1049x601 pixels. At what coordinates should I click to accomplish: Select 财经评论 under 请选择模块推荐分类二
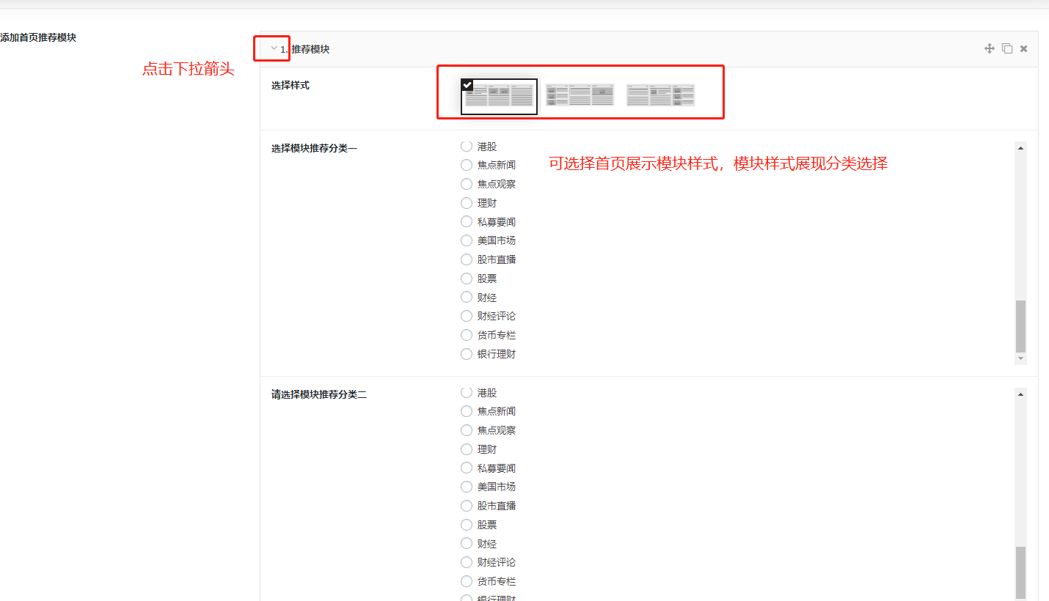pyautogui.click(x=467, y=562)
